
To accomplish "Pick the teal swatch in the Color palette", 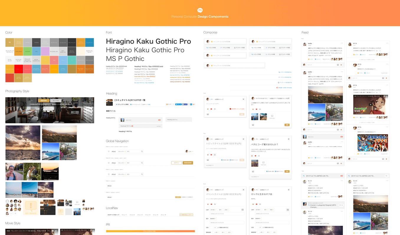I will click(72, 60).
